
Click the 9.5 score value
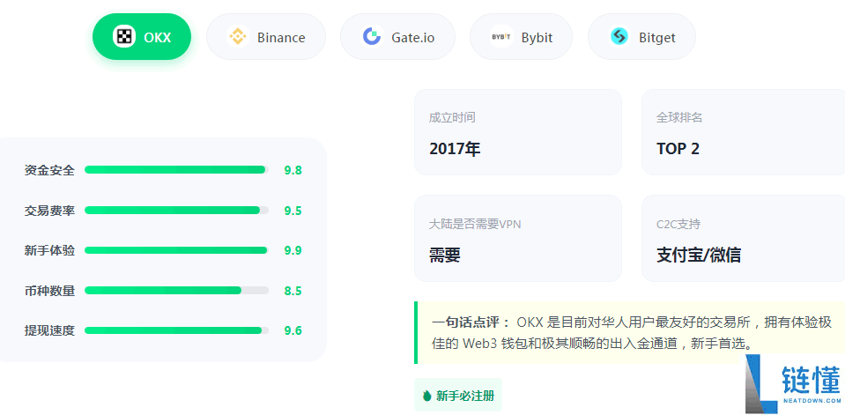tap(293, 211)
